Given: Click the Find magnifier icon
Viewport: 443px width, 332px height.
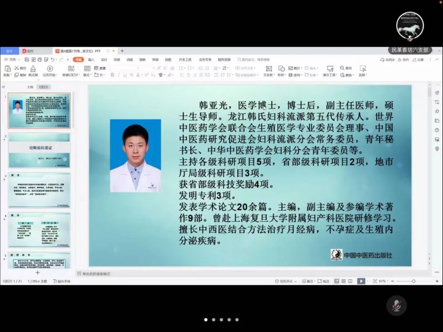Looking at the screenshot, I should point(342,68).
